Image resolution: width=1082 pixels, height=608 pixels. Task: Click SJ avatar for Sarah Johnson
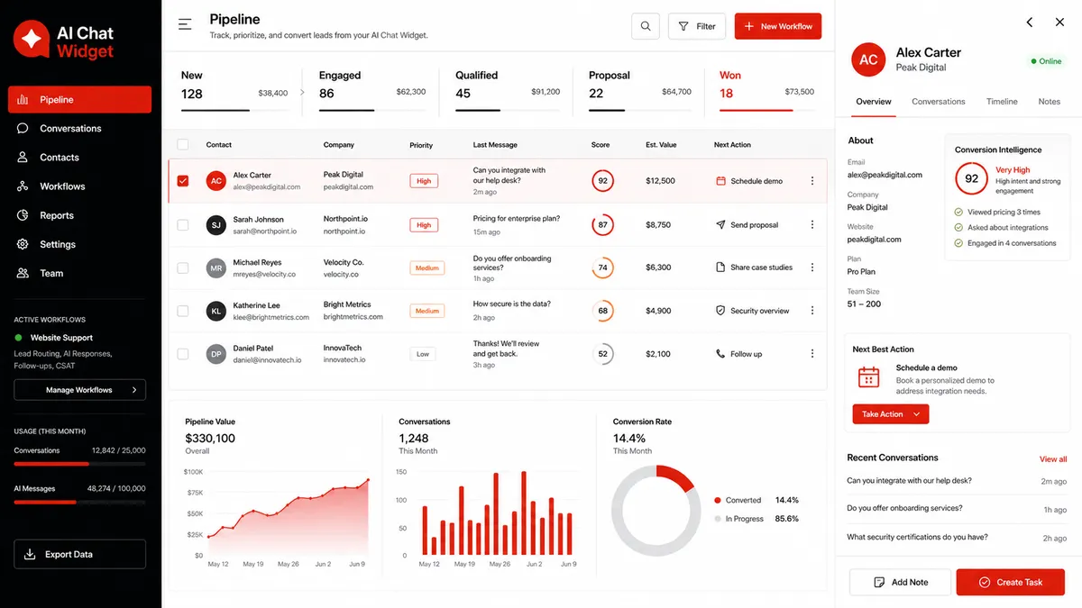pyautogui.click(x=215, y=225)
